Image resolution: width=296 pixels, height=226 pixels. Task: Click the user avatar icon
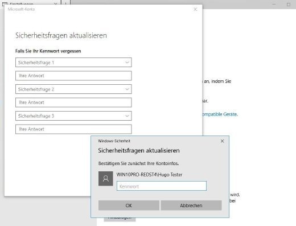[x=106, y=179]
